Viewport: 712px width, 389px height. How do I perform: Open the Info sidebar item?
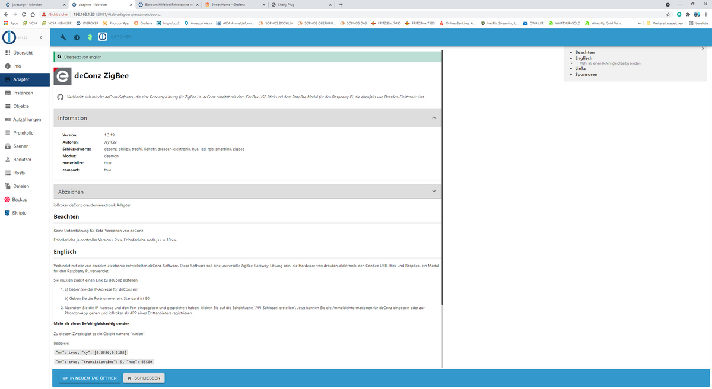pyautogui.click(x=25, y=66)
